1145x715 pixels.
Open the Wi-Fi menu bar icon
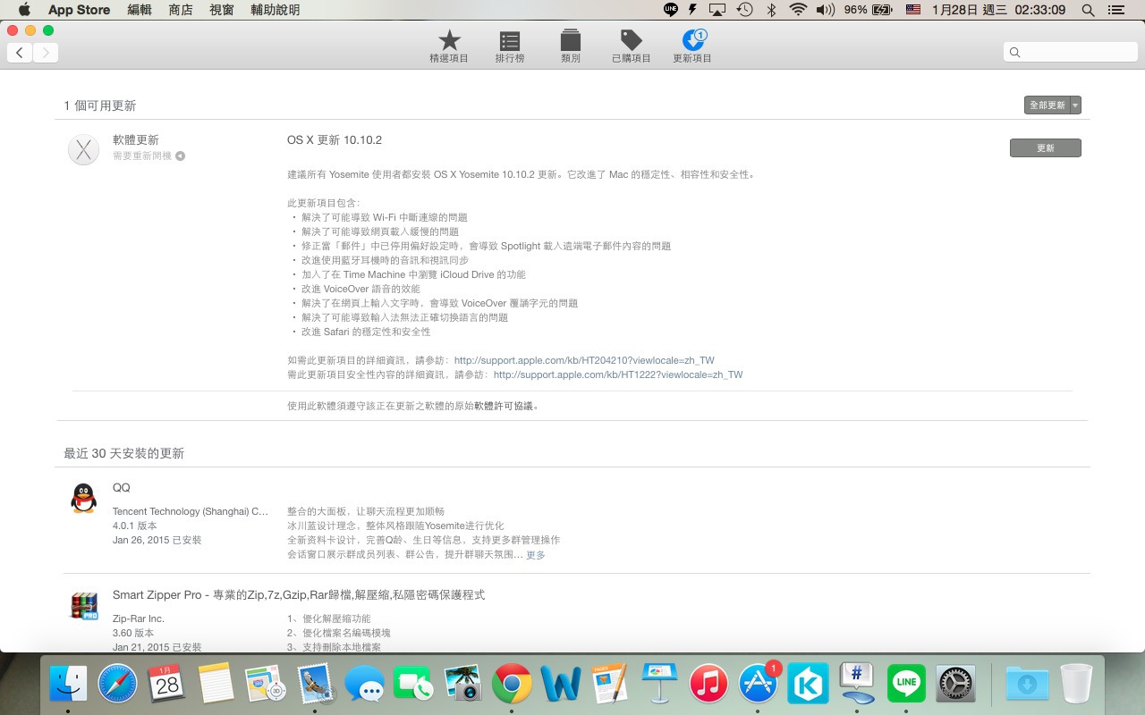(798, 10)
